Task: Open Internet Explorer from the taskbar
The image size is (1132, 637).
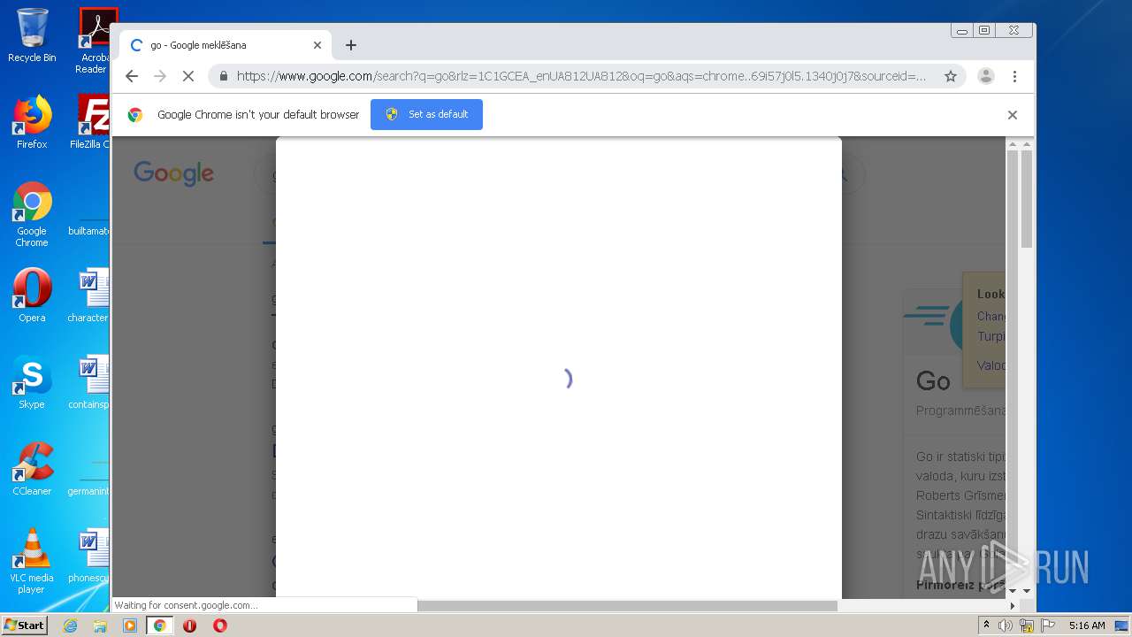Action: tap(70, 625)
